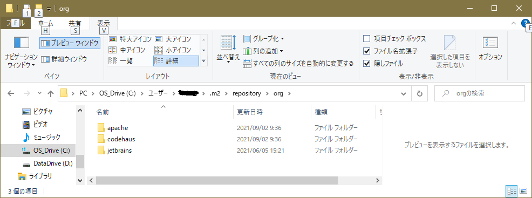Click 選択した項目を表示しない button
This screenshot has width=532, height=198.
(450, 52)
